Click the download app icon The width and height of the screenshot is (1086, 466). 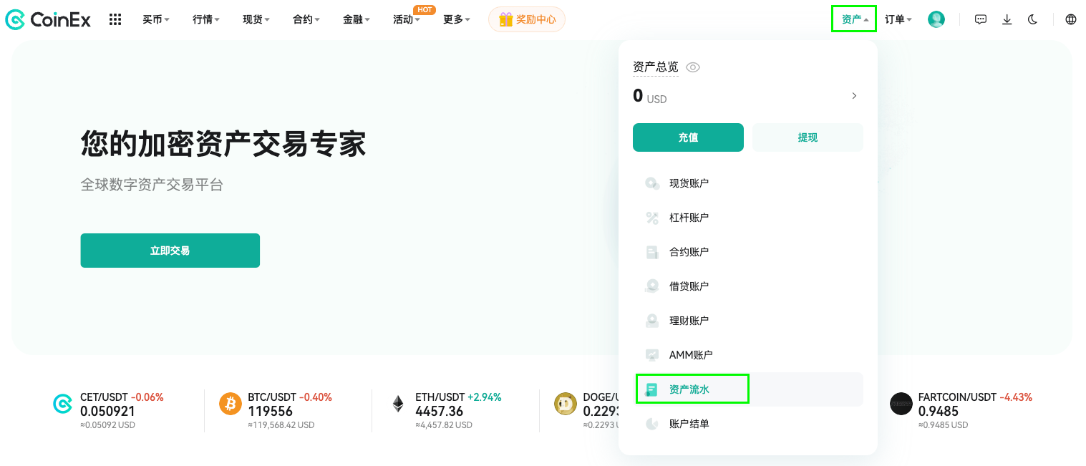1007,19
